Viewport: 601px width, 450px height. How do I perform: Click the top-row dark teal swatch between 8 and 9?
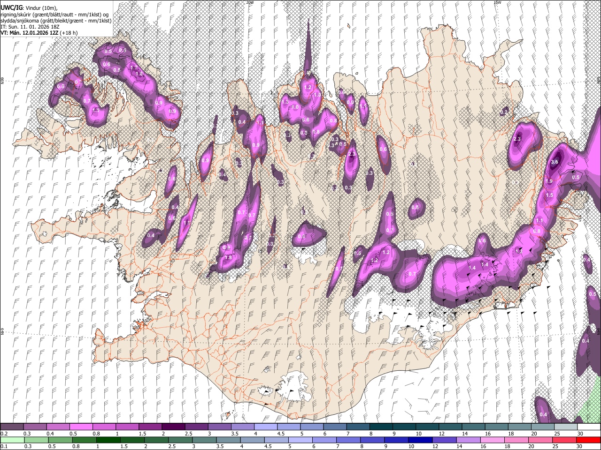(381, 427)
